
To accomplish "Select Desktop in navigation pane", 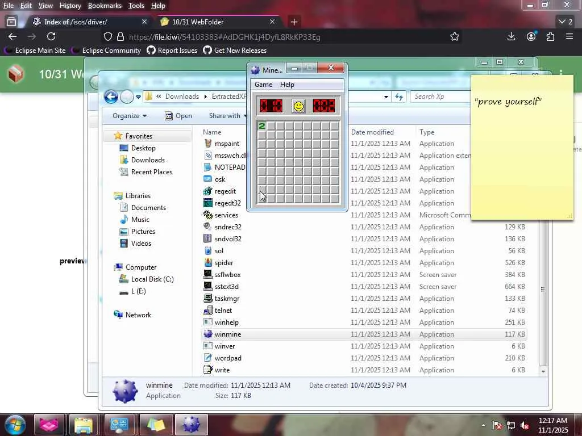I will pyautogui.click(x=143, y=148).
